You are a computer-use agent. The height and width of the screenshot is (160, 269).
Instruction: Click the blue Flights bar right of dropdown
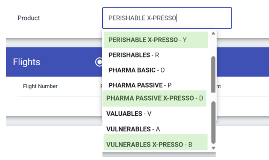pos(242,62)
